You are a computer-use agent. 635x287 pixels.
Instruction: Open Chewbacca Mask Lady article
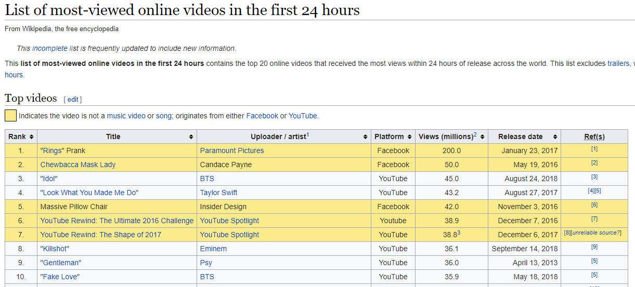point(77,165)
